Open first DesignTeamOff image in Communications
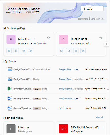Viewport: 110px width, 135px height. [10, 69]
